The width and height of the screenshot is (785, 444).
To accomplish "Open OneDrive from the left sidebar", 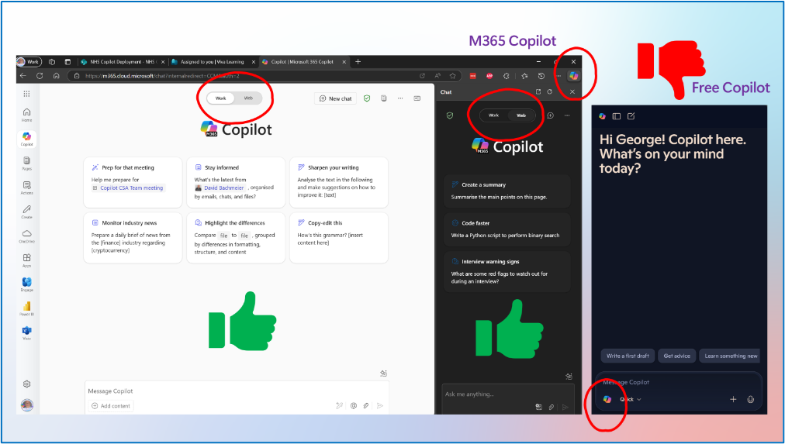I will click(x=27, y=234).
